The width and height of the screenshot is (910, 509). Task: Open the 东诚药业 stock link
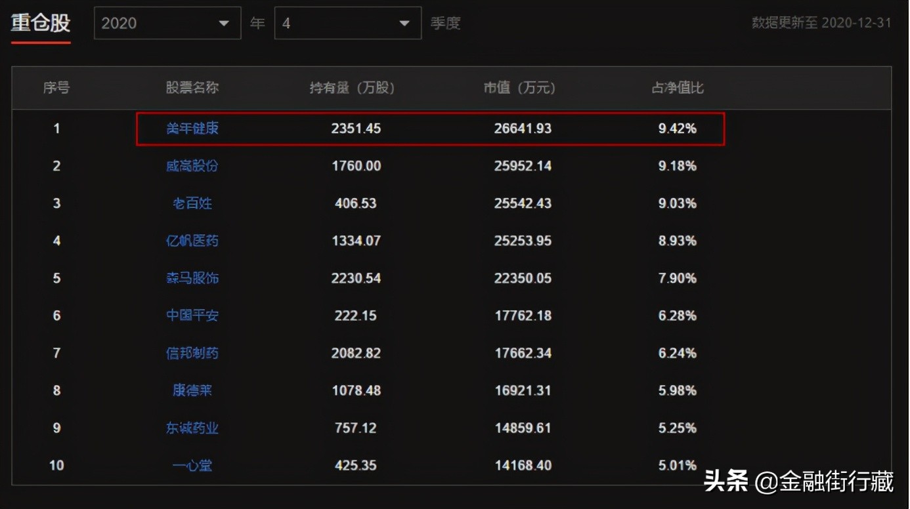pyautogui.click(x=192, y=428)
